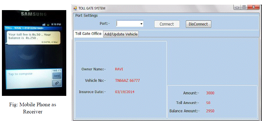Tap the signal strength icon on phone

pos(44,24)
